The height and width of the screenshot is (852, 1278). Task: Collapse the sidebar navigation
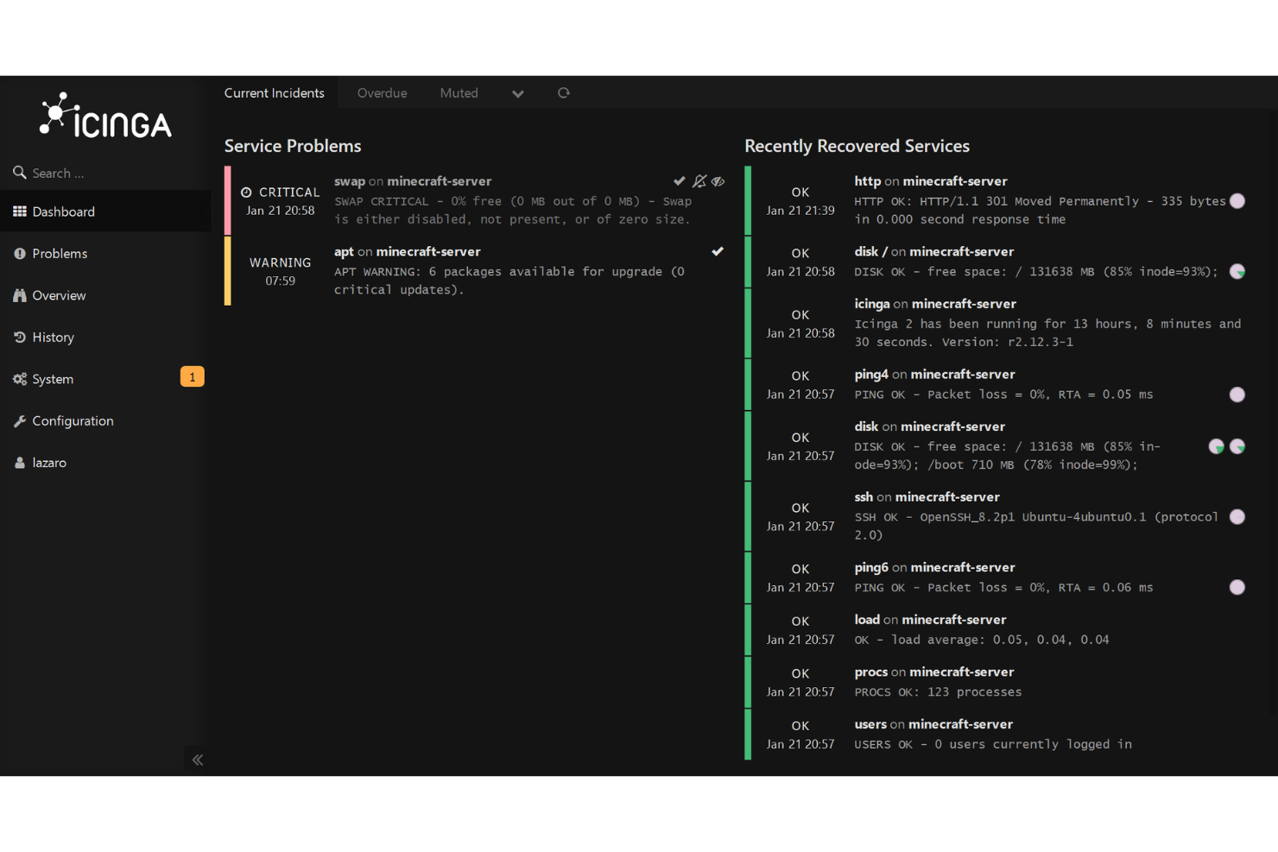pos(197,760)
